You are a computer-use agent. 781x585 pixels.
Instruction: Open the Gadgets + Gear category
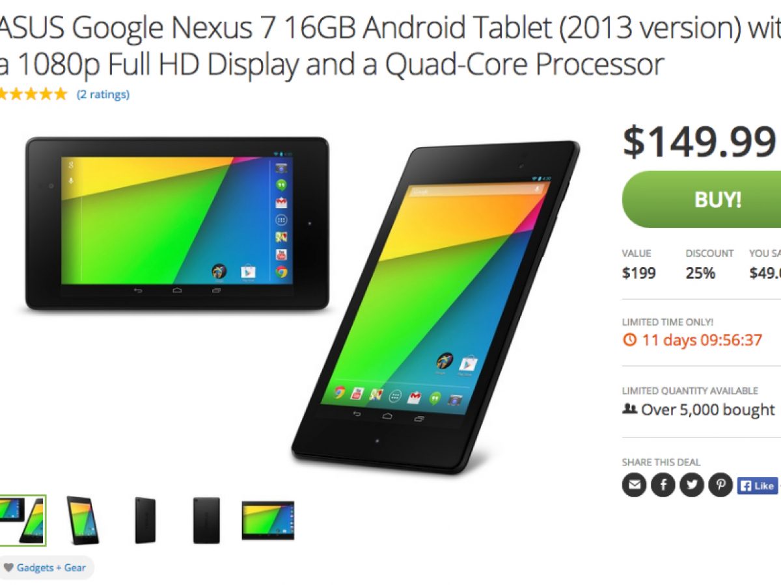point(51,567)
